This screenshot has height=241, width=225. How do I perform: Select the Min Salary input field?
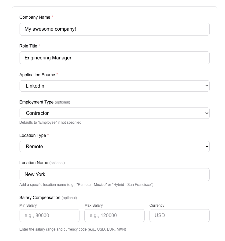point(50,216)
